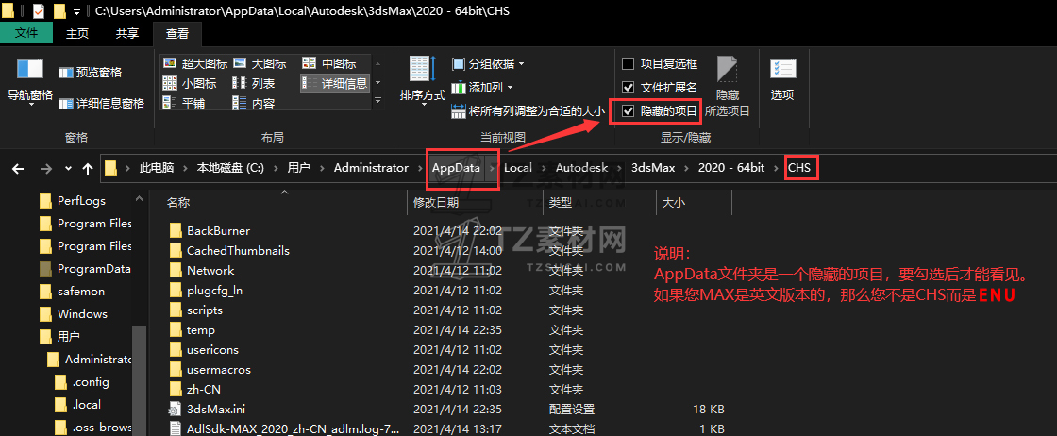
Task: Select the BackBurner folder
Action: pos(218,230)
